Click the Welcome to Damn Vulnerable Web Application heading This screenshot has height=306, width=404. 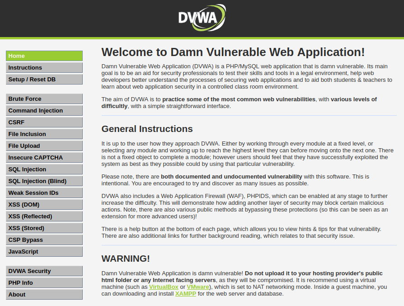pyautogui.click(x=233, y=52)
